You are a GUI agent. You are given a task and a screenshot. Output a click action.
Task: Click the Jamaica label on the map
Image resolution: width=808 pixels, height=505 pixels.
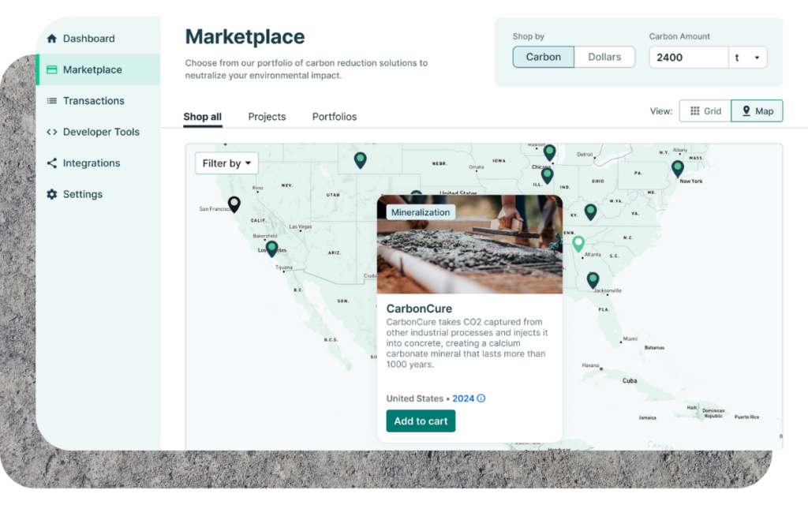(x=647, y=417)
